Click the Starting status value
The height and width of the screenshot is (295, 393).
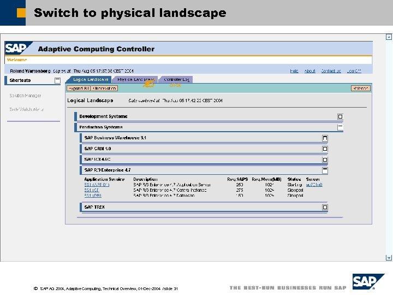(x=295, y=185)
